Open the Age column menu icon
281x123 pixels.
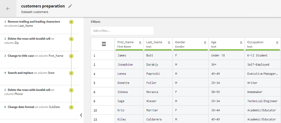pyautogui.click(x=241, y=43)
